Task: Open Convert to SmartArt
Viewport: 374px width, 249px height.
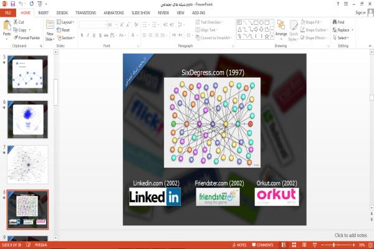Action: pos(213,37)
